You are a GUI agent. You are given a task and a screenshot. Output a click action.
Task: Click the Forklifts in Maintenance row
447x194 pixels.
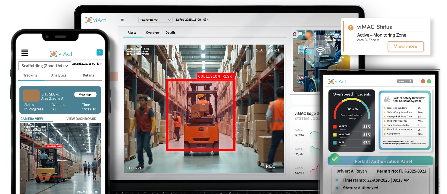tap(405, 129)
